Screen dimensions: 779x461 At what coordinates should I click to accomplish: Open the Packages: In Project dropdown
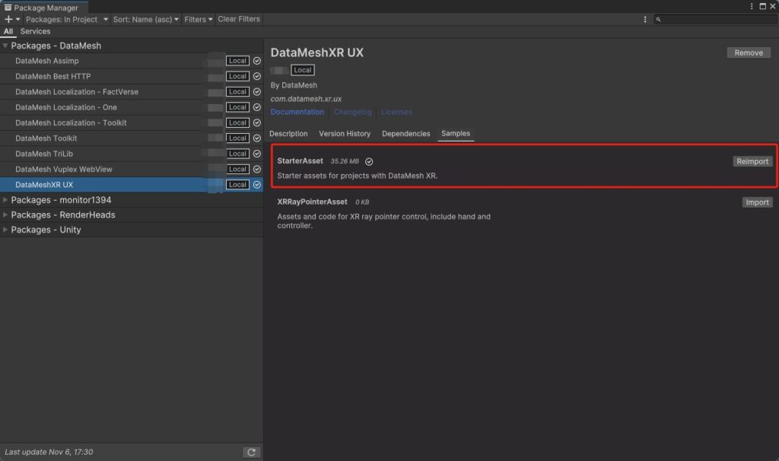(x=67, y=19)
